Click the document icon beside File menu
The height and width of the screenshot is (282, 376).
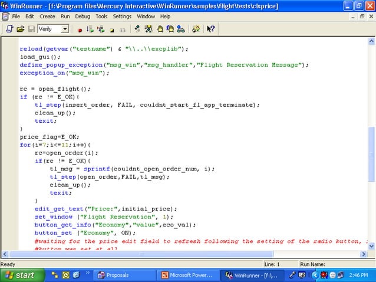click(x=5, y=17)
